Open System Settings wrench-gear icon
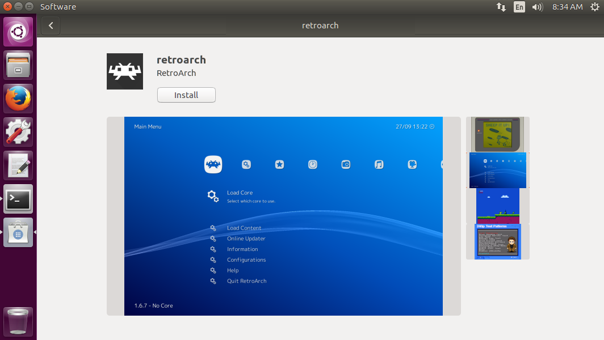The image size is (604, 340). (x=18, y=132)
